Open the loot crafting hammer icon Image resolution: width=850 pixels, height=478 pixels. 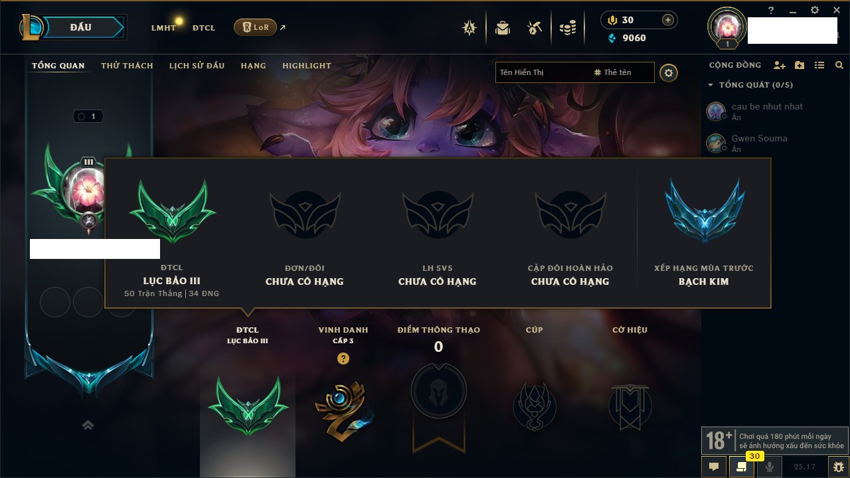(x=535, y=28)
